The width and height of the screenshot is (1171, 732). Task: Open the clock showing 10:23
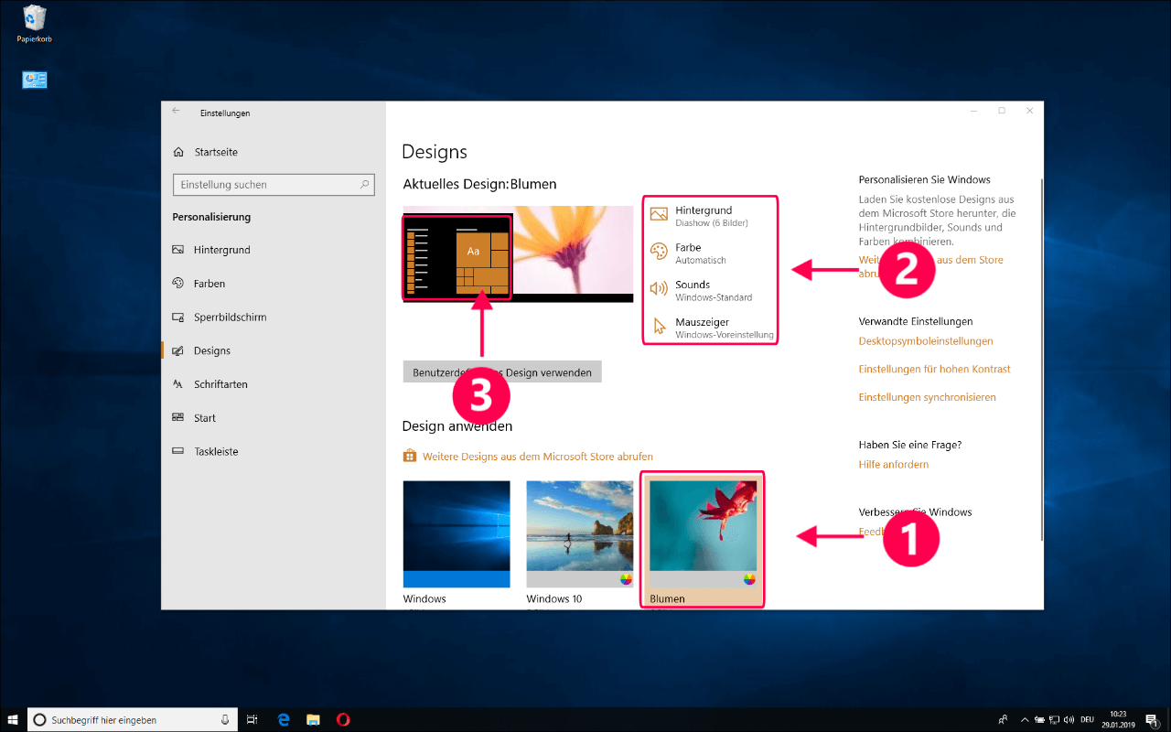point(1118,719)
